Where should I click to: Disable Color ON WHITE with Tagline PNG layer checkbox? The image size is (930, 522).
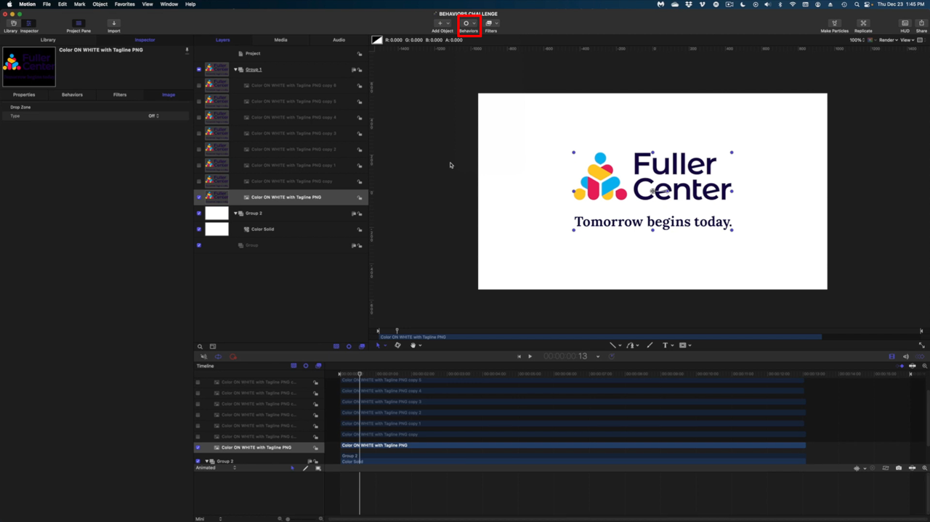click(x=199, y=197)
